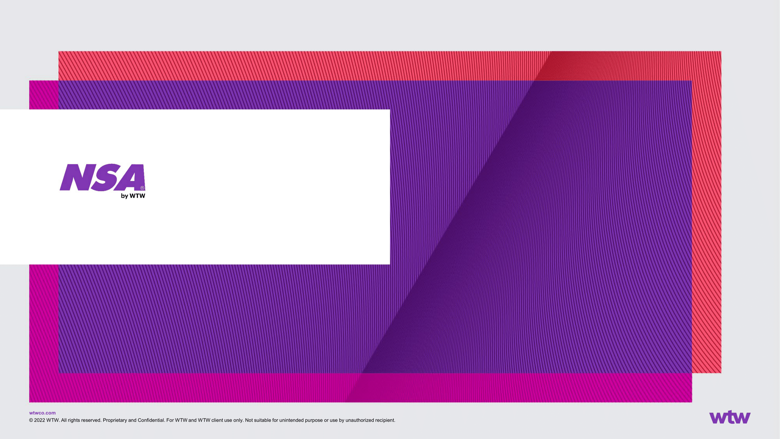Select the magenta strip left of purple rectangle
Image resolution: width=780 pixels, height=439 pixels.
click(44, 318)
